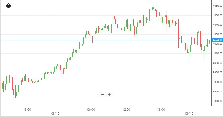Click the zoom in plus button

click(x=109, y=94)
